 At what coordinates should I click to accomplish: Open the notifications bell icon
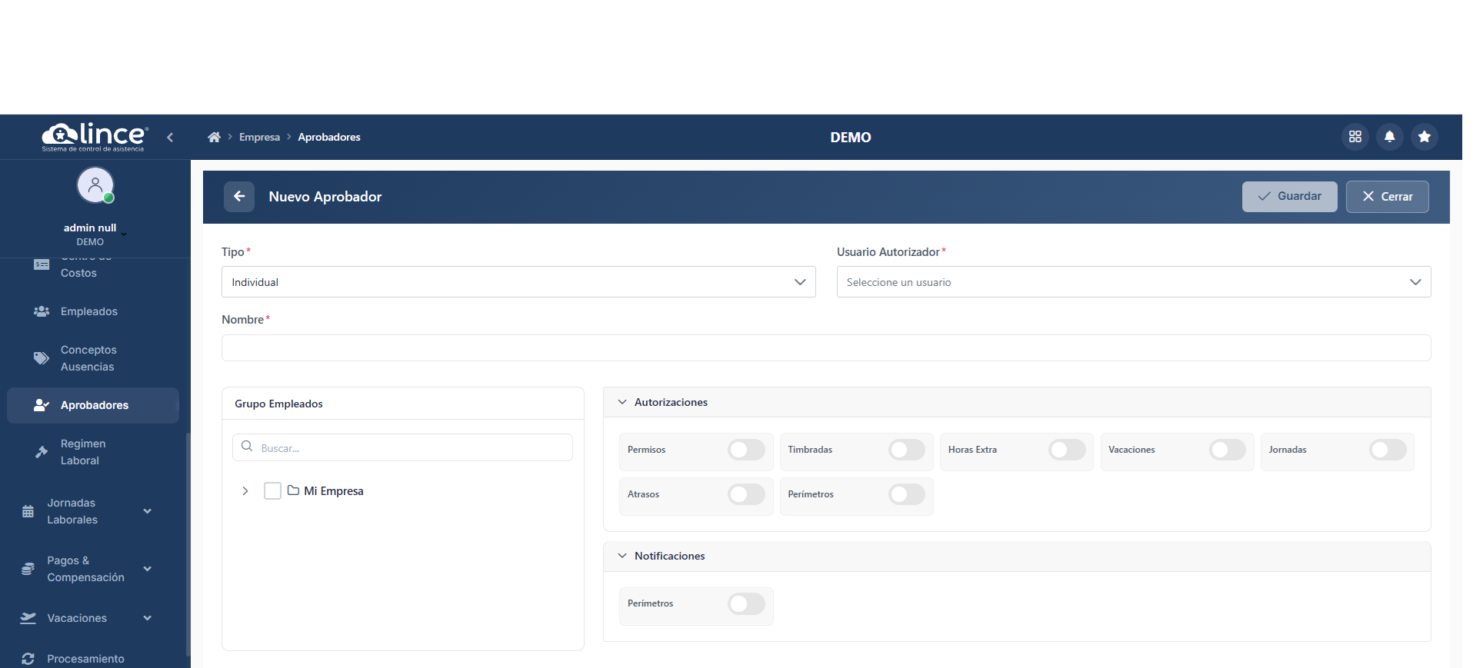pos(1389,137)
